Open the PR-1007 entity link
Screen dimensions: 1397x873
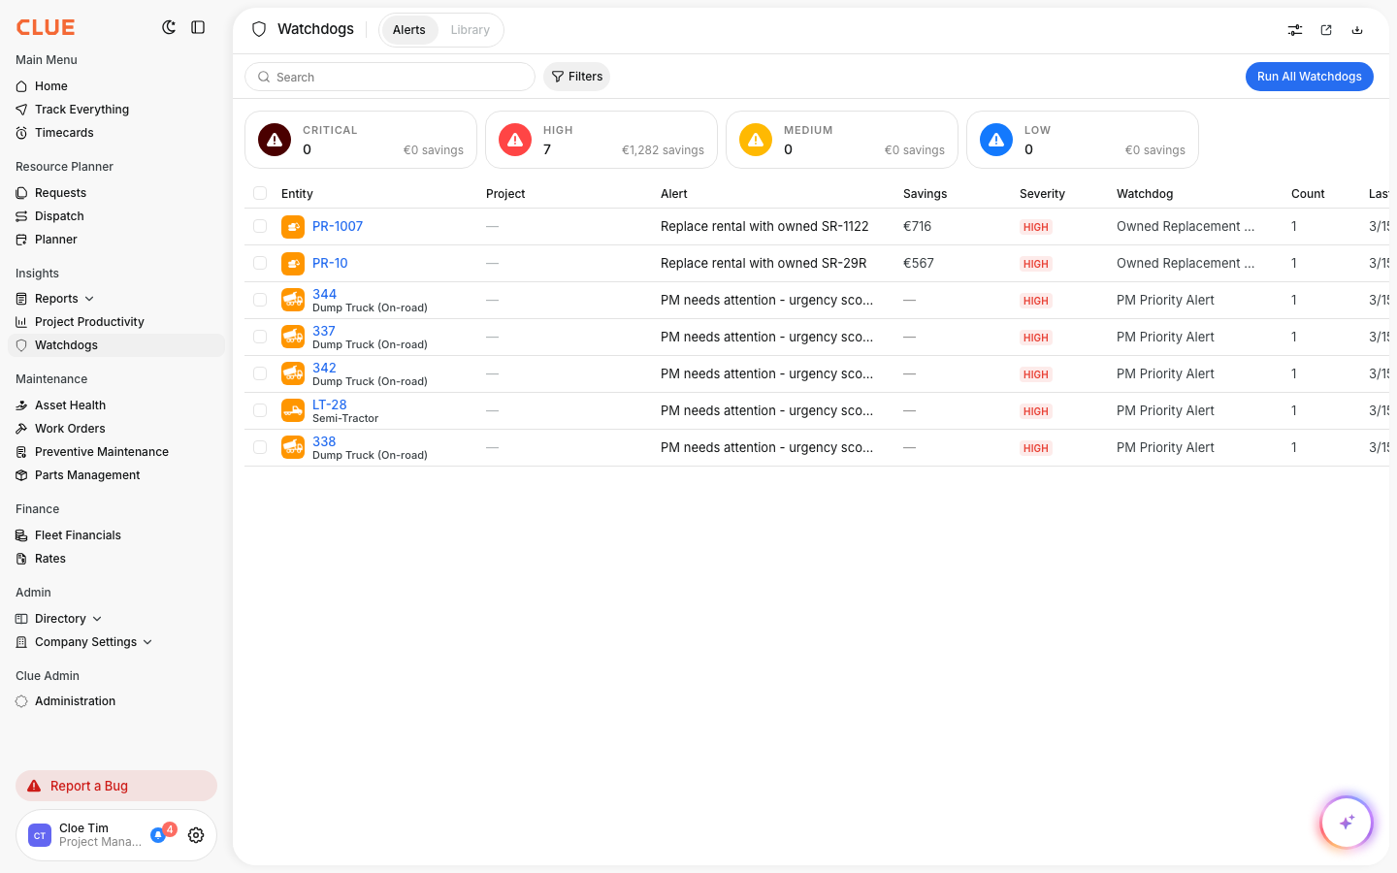pos(338,226)
